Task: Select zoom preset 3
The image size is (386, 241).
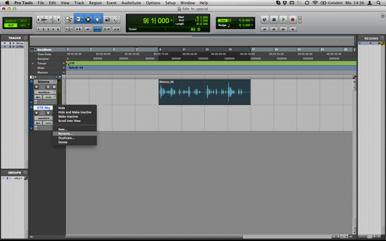Action: [48, 29]
